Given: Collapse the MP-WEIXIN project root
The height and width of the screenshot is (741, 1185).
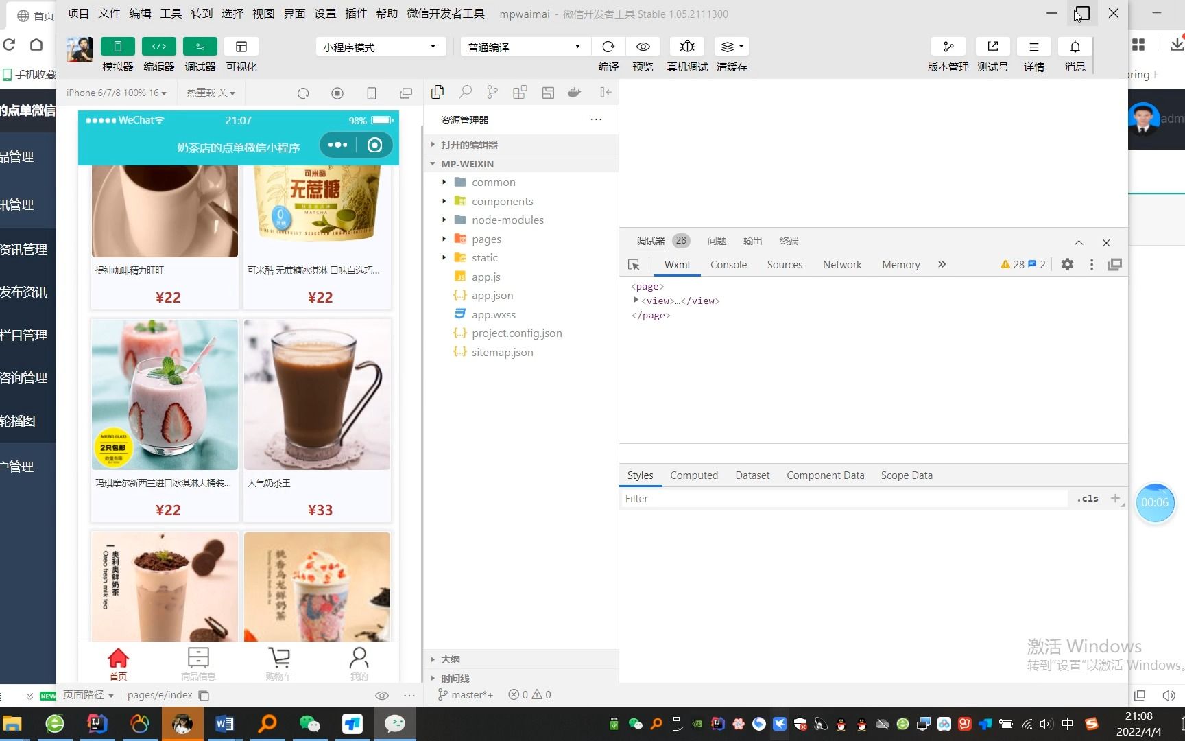Looking at the screenshot, I should [x=521, y=163].
